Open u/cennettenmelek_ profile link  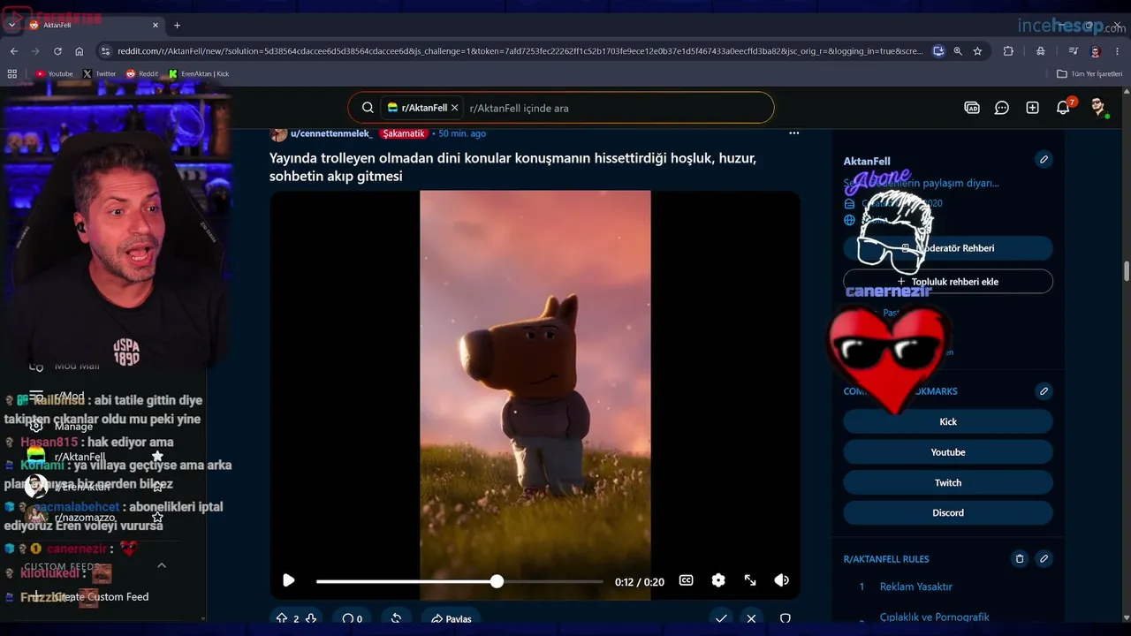point(331,133)
